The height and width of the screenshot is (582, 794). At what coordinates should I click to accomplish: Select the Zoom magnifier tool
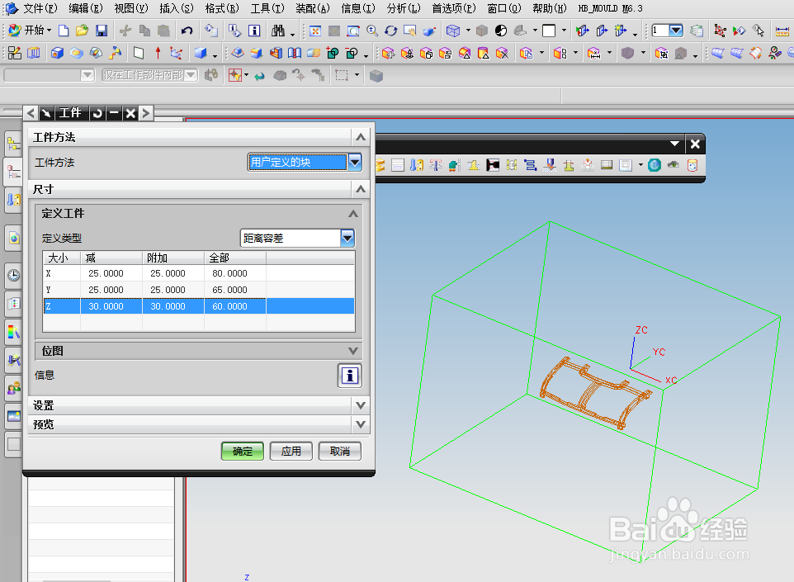coord(372,31)
